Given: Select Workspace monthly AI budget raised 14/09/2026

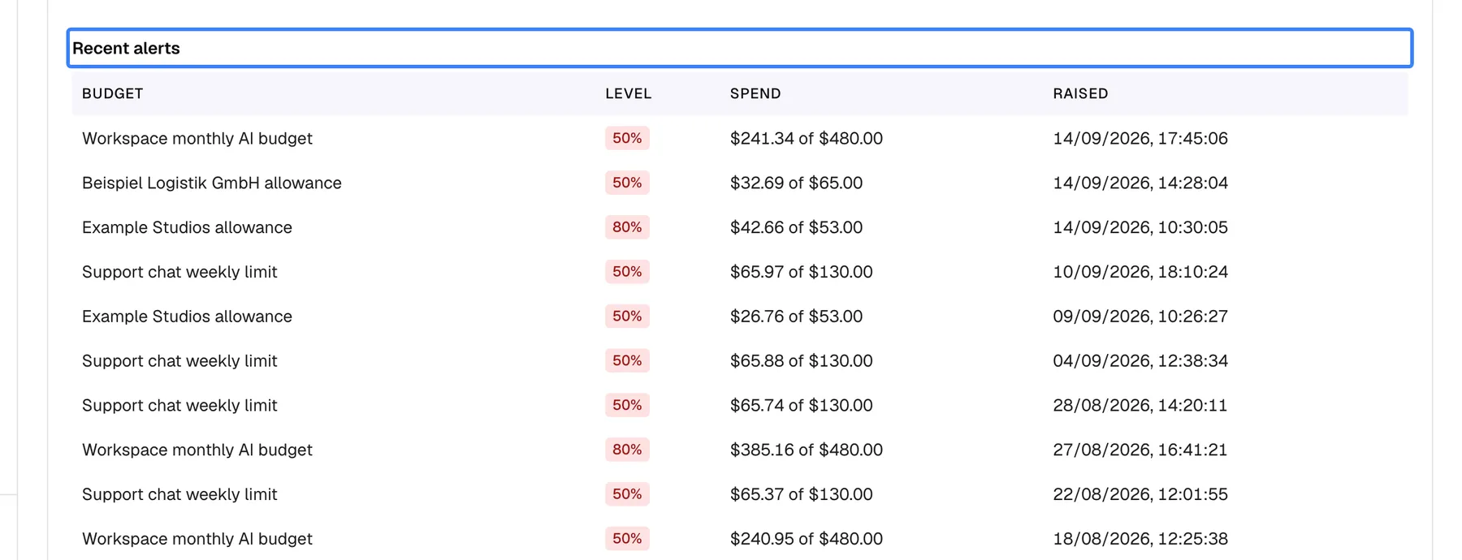Looking at the screenshot, I should pyautogui.click(x=739, y=138).
